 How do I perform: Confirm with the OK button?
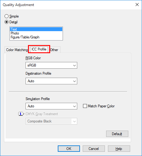click(x=69, y=148)
